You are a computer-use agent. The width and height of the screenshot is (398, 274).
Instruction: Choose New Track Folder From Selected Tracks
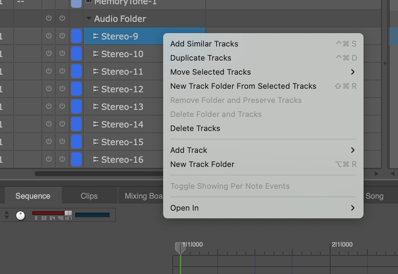[263, 86]
